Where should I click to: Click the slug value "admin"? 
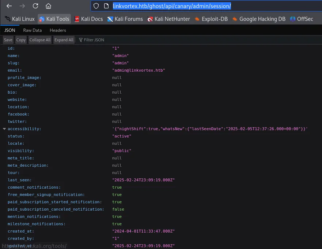click(120, 63)
